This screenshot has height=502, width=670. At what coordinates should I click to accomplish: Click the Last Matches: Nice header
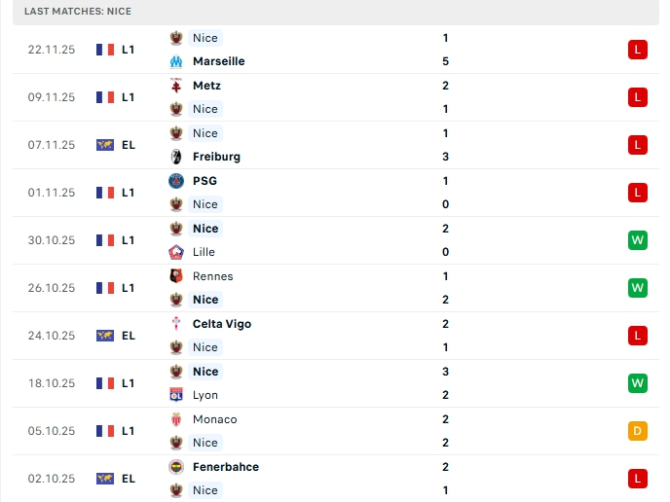click(x=78, y=12)
